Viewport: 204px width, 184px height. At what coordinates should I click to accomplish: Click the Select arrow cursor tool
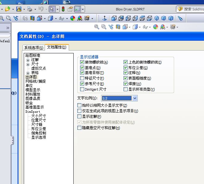coord(52,9)
